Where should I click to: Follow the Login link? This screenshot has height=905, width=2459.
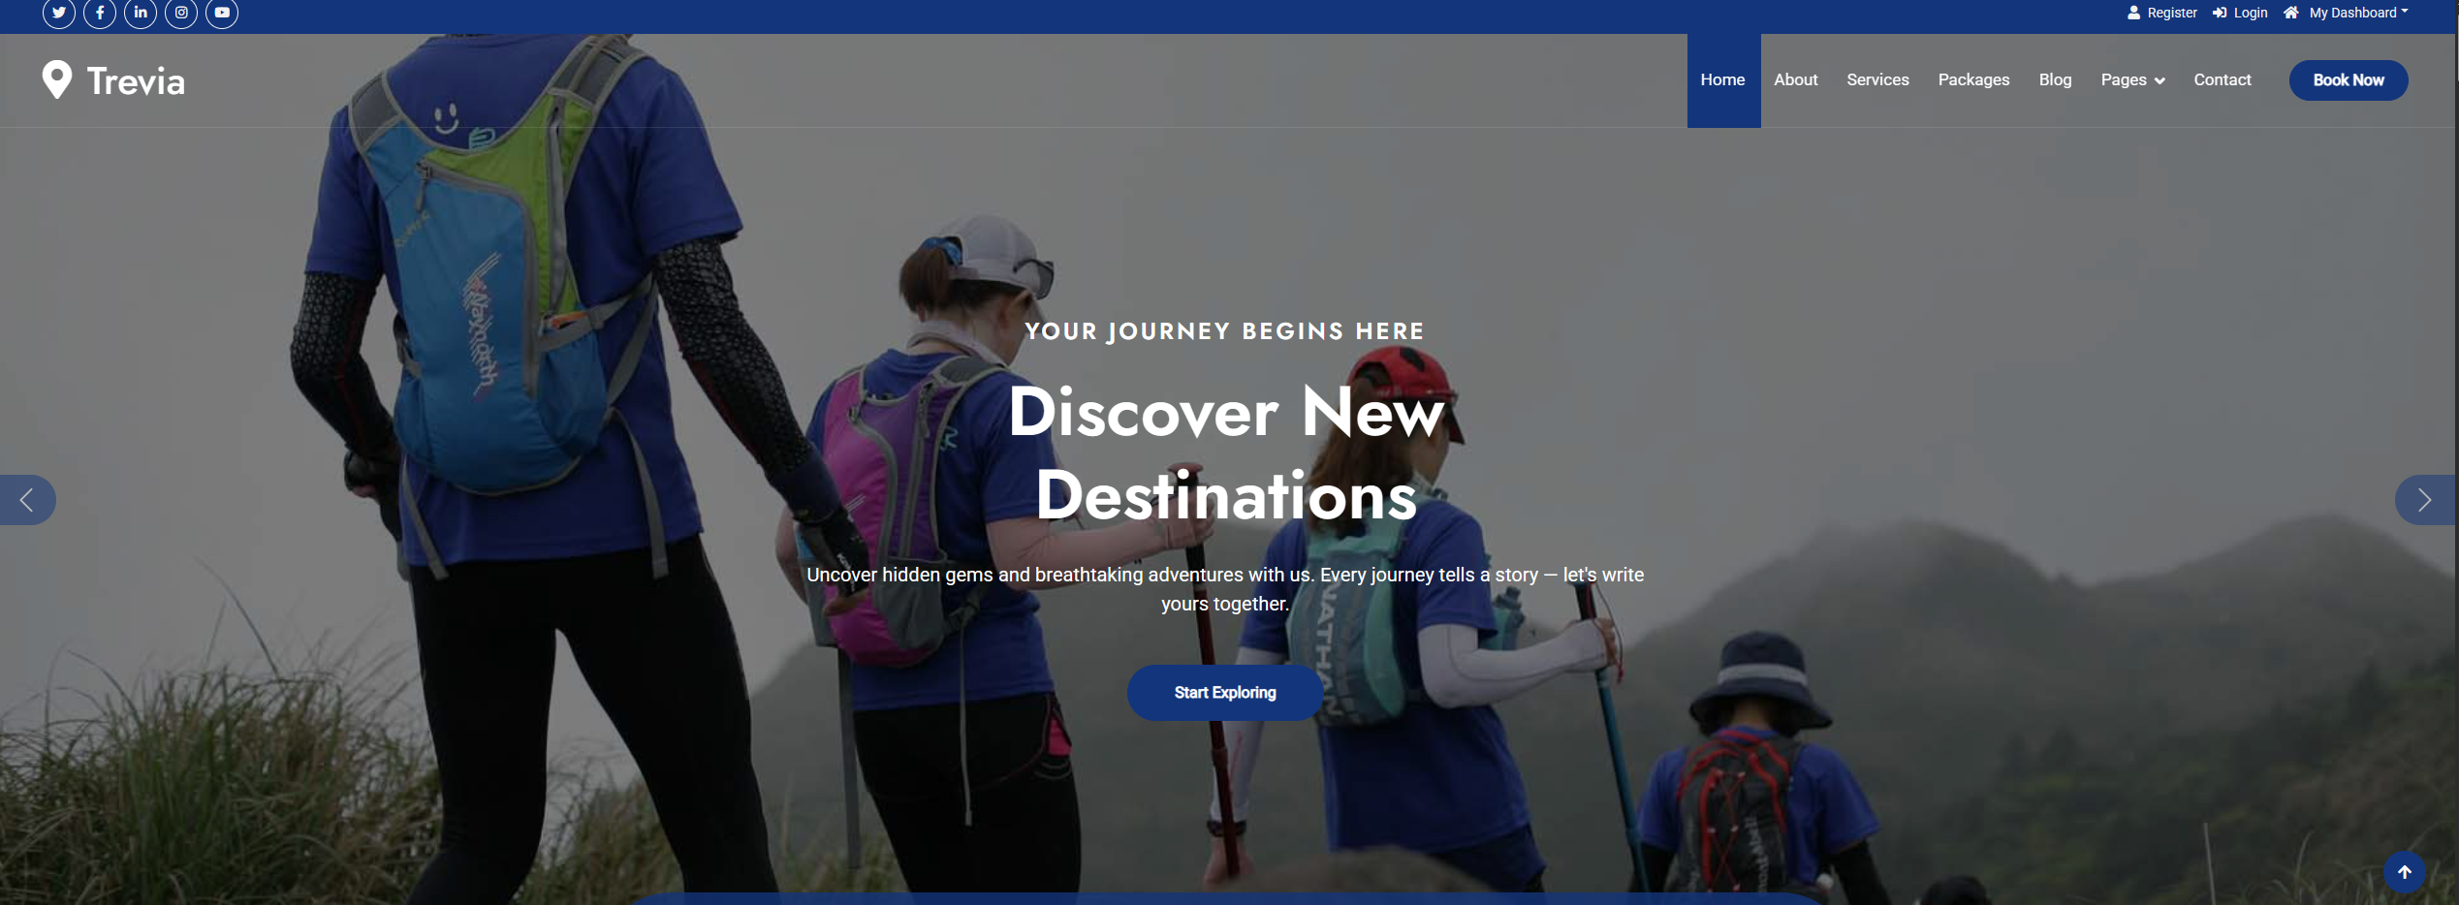coord(2240,13)
